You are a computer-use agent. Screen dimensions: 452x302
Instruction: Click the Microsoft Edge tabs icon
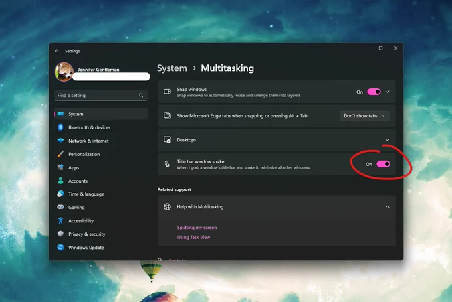(168, 115)
